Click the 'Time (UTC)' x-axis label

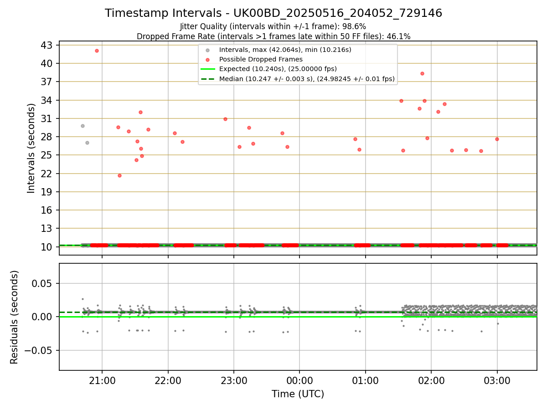tap(298, 394)
